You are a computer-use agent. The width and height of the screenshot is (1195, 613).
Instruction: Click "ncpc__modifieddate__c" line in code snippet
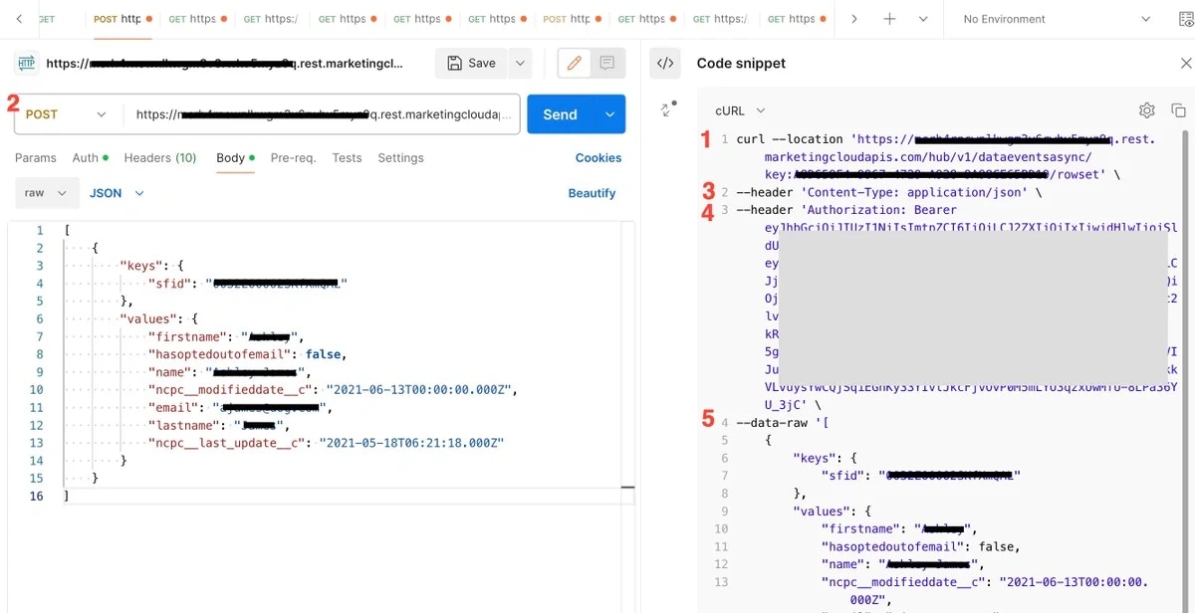coord(985,582)
